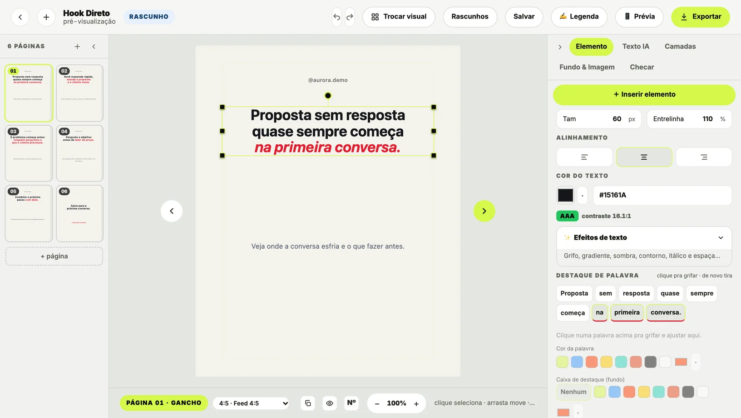This screenshot has height=418, width=741.
Task: Open the Prévia preview button
Action: click(639, 17)
